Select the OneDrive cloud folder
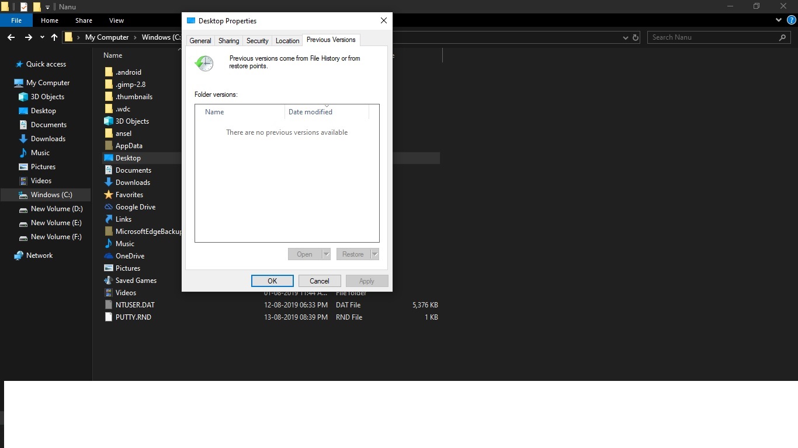Viewport: 798px width, 448px height. (129, 256)
